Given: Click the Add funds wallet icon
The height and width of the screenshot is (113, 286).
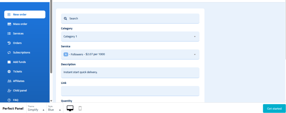Looking at the screenshot, I should (9, 62).
